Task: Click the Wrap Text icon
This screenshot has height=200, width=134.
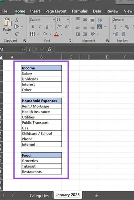Action: tap(100, 20)
